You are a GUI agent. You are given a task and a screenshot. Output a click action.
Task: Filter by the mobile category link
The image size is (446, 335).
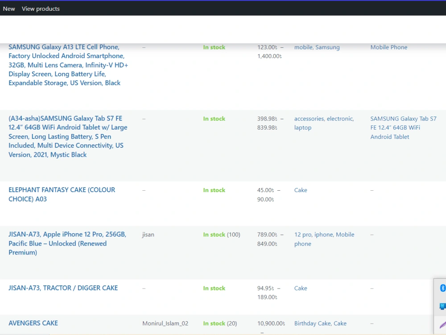coord(303,47)
